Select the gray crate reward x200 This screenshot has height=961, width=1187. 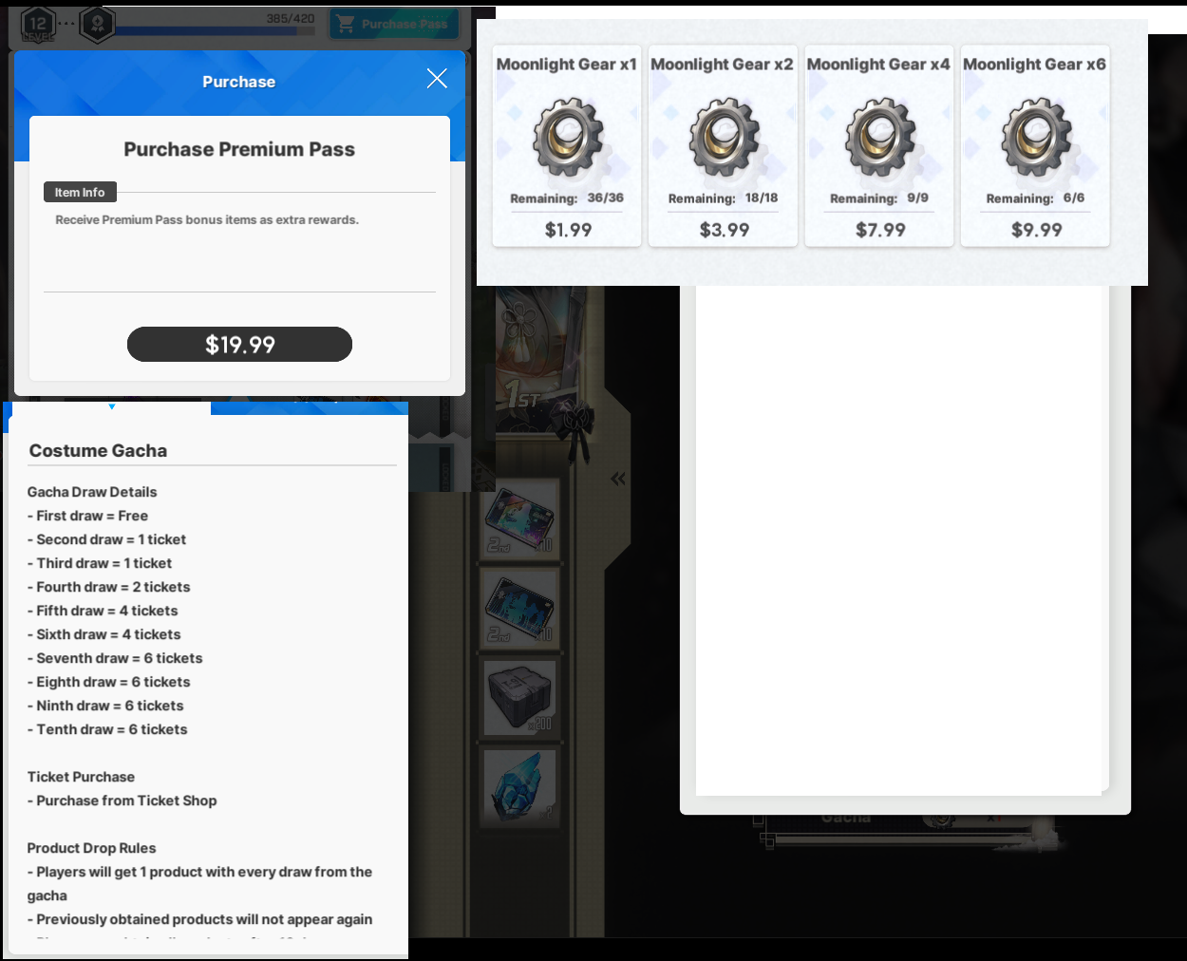point(518,697)
